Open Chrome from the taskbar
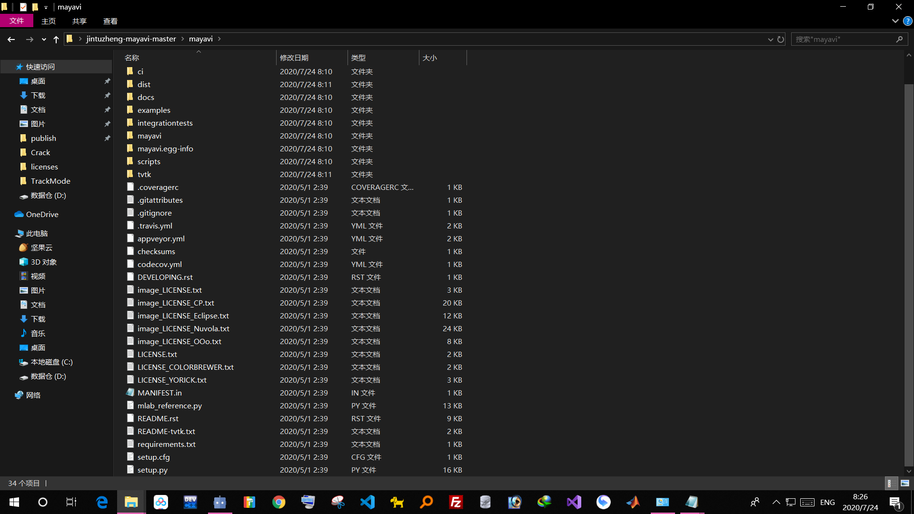Image resolution: width=914 pixels, height=514 pixels. coord(278,502)
